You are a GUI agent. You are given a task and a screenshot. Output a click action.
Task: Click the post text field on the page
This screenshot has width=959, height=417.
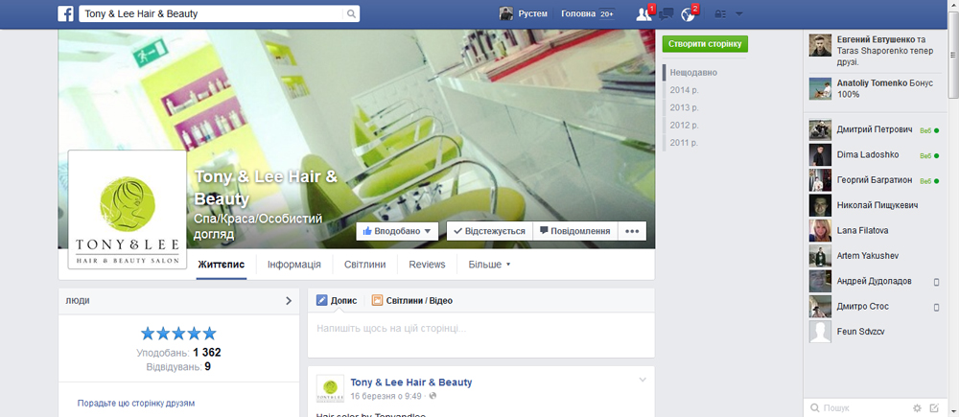tap(480, 336)
